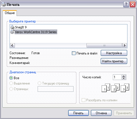Click the 'Число копий' number field
Screen dimensions: 137x119
117,77
